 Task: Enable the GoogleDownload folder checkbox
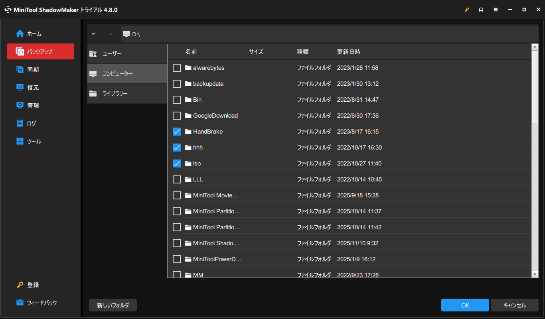pos(177,115)
